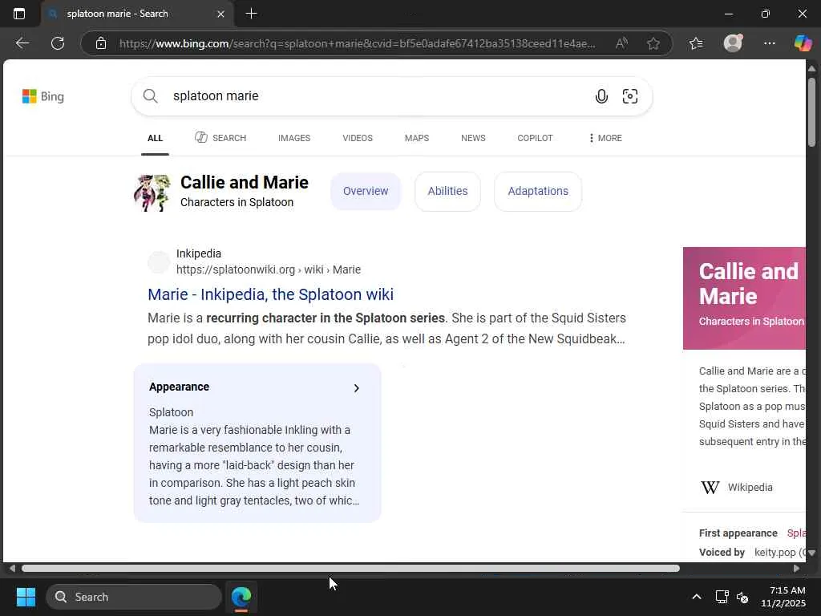Focus the Bing URL address bar
The width and height of the screenshot is (821, 616).
[357, 43]
